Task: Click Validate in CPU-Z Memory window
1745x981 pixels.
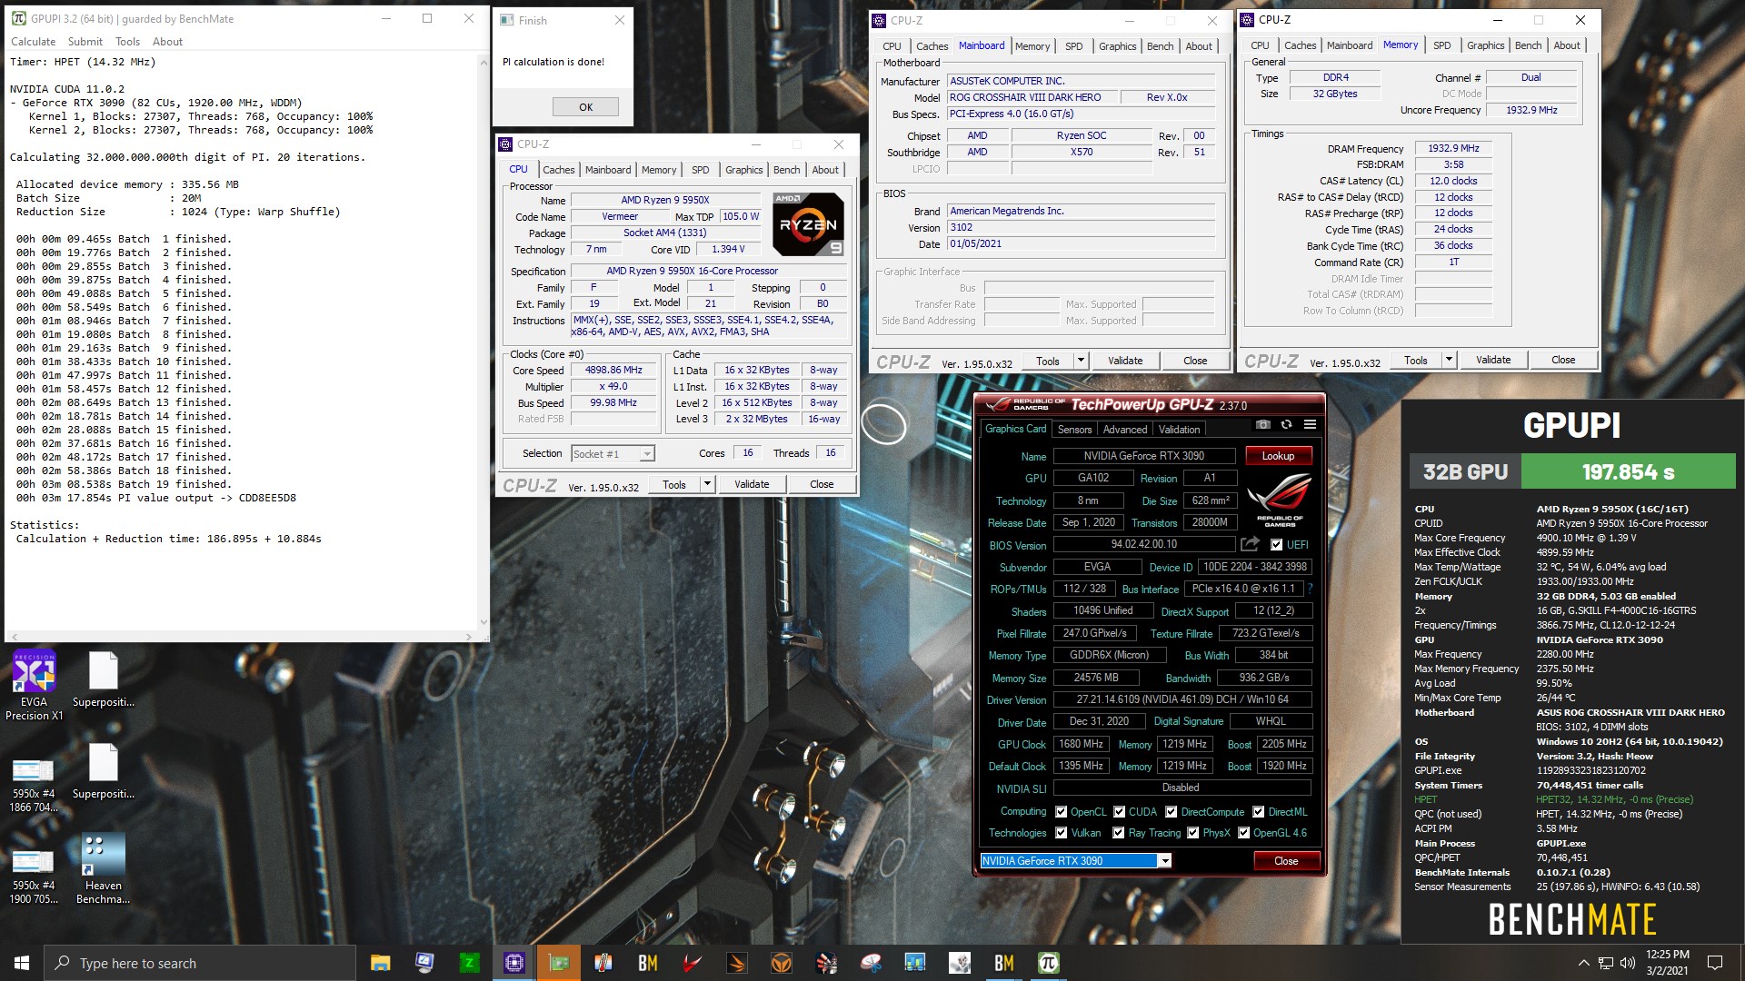Action: [1492, 360]
